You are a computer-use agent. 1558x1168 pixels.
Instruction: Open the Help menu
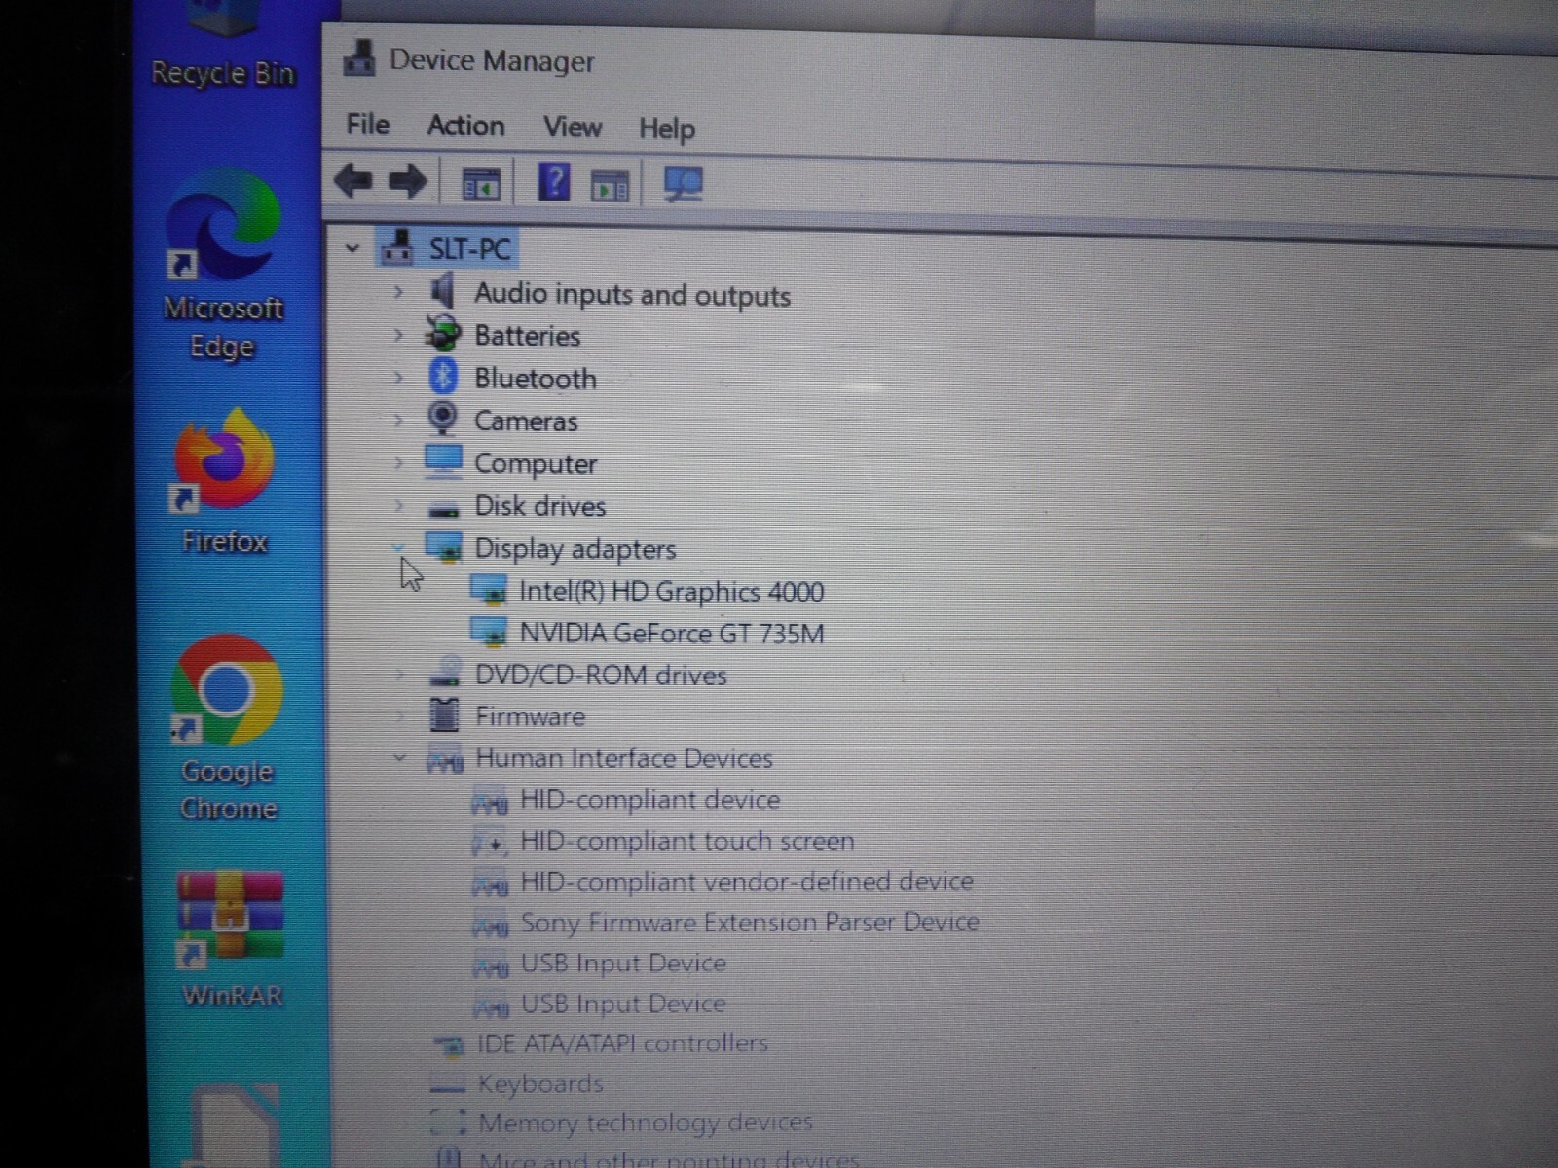click(667, 128)
